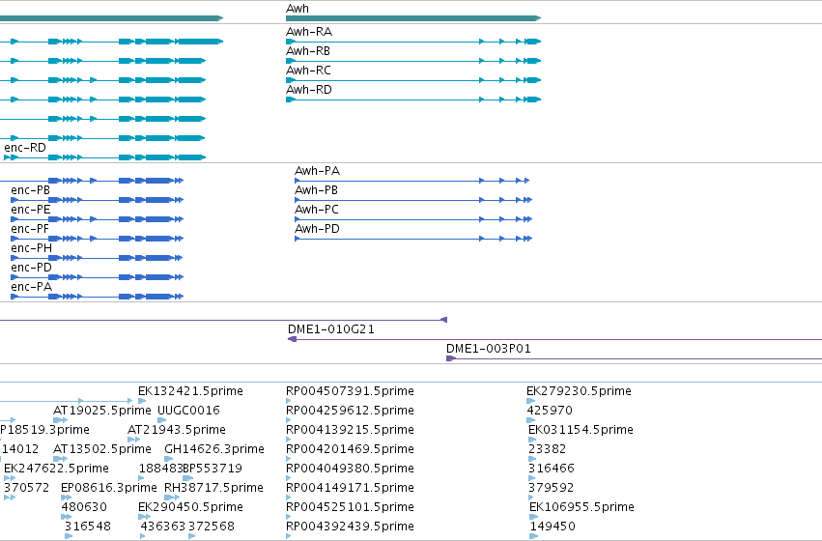Click the arrowhead starting the DME1-003P01 clone

click(x=451, y=358)
